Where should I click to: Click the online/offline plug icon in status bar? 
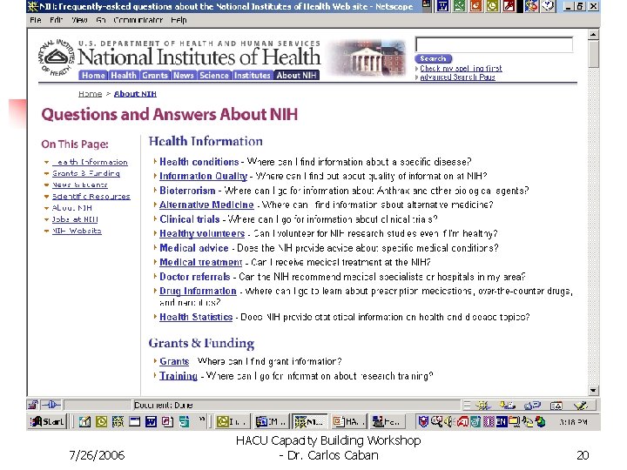51,406
